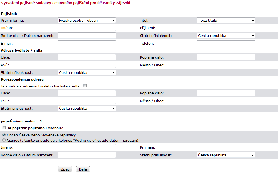
Task: Click the Zpět button
Action: (x=65, y=169)
